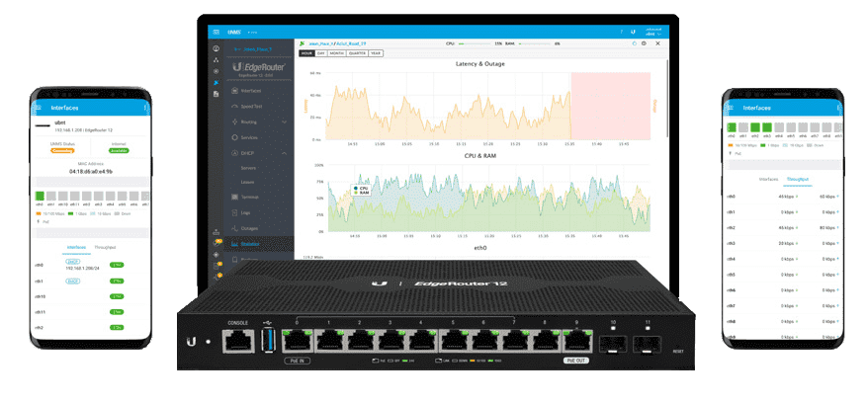Click the Ubiquiti logo in top bar
The image size is (868, 405).
633,32
